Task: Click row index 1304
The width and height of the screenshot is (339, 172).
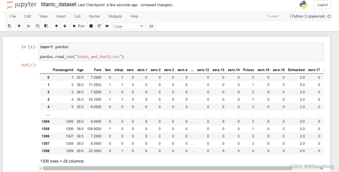Action: (x=46, y=121)
